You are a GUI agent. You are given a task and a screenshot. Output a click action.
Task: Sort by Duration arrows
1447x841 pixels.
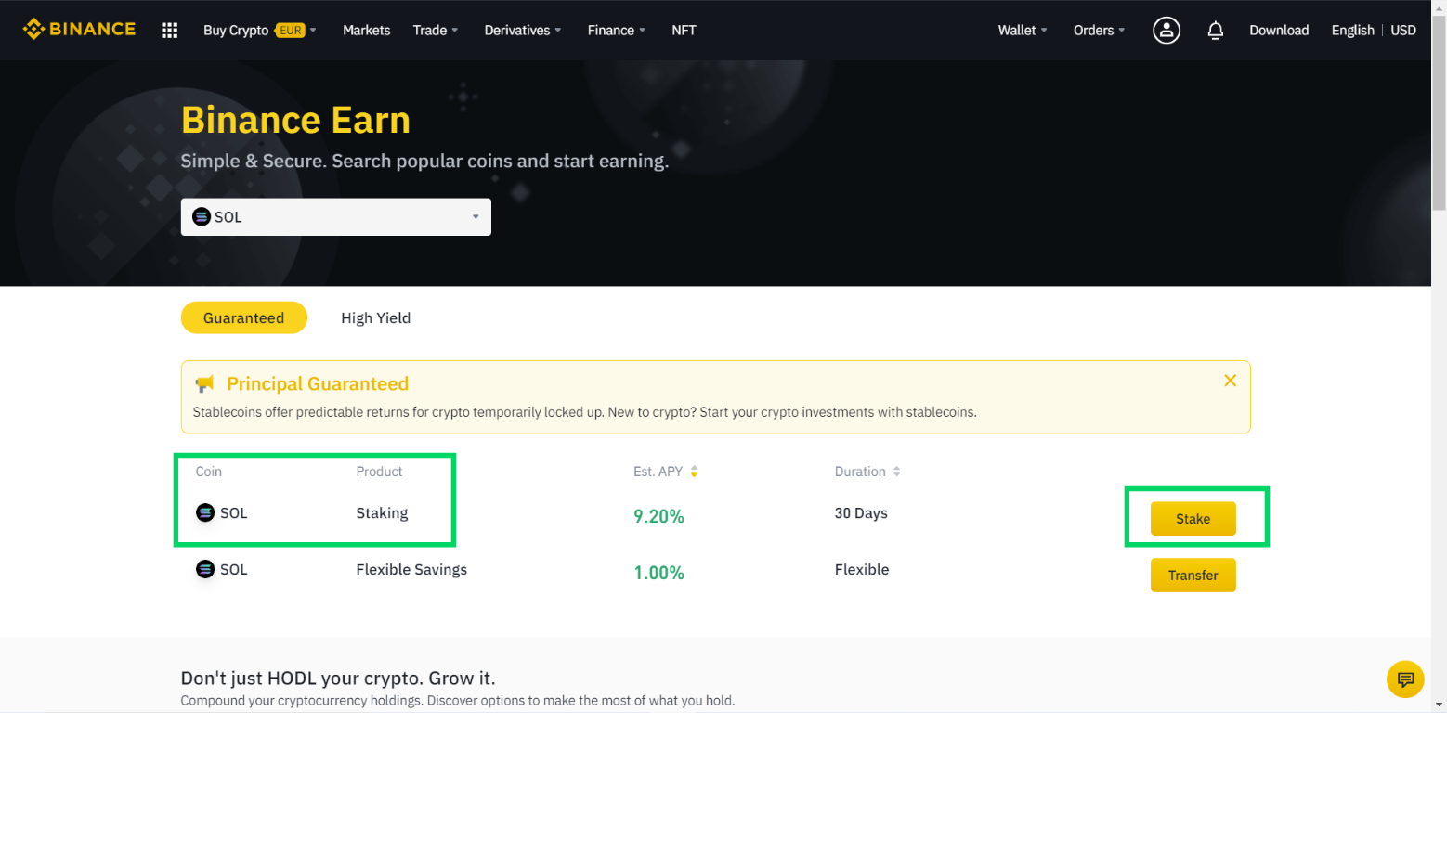tap(896, 472)
